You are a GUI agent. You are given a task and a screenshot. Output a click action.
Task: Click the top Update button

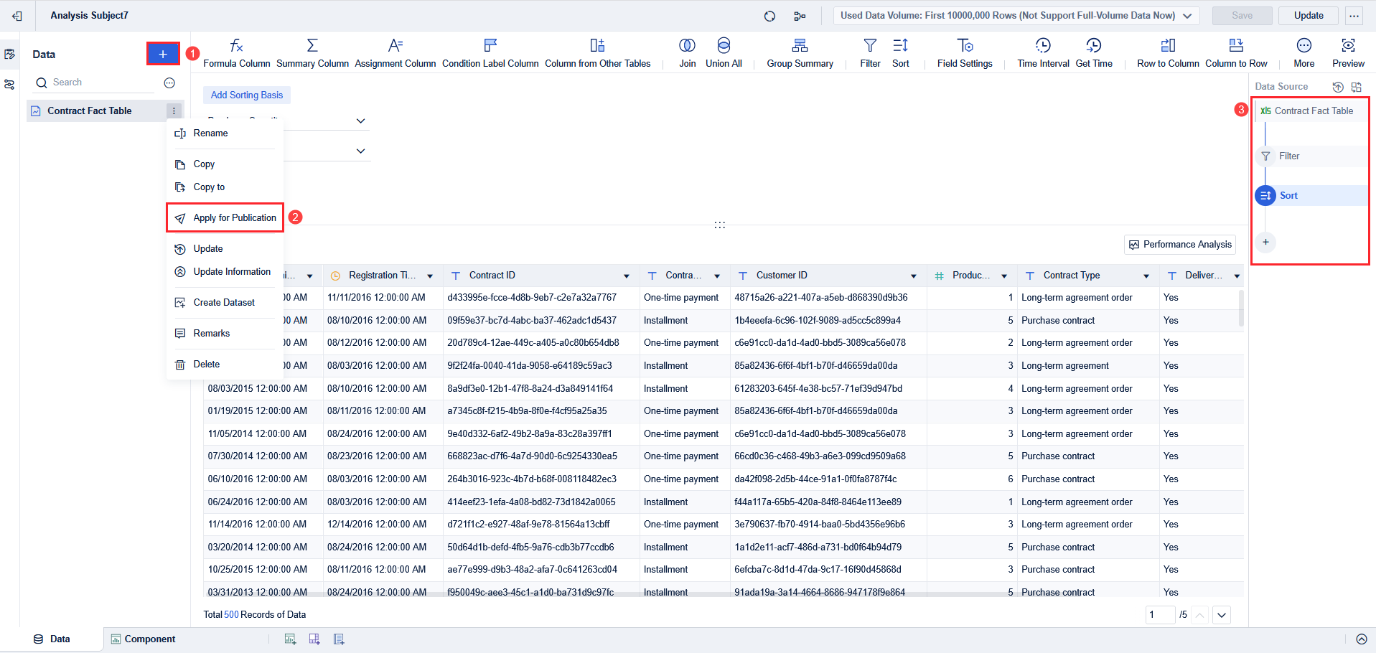click(x=1308, y=16)
